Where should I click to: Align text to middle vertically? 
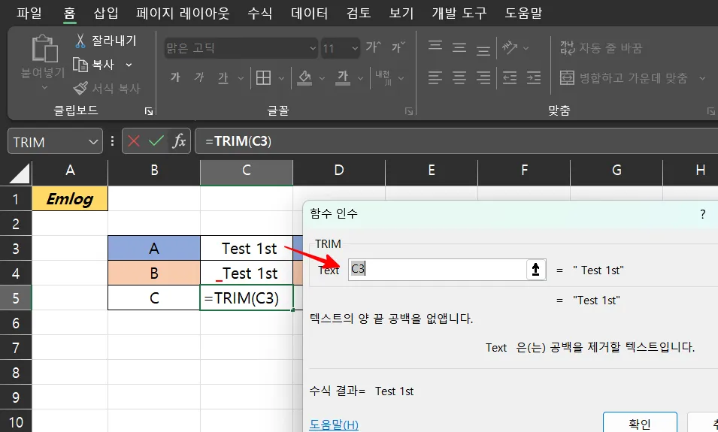459,47
